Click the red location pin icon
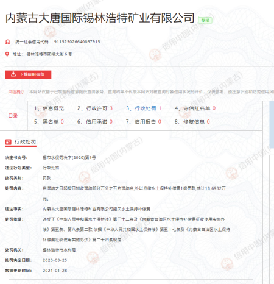This screenshot has width=274, height=284. click(7, 54)
